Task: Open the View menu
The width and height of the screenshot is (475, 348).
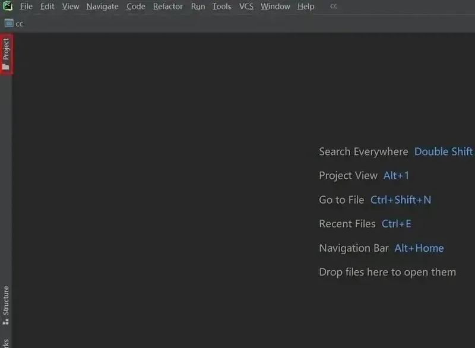Action: [x=70, y=7]
